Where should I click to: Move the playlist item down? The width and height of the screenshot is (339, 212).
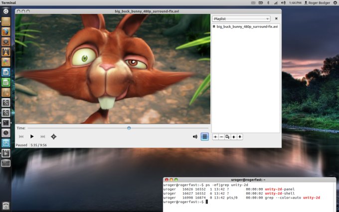point(240,137)
